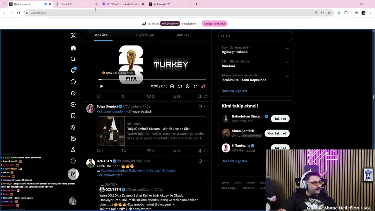Like the video post with 12 likes
Screen dimensions: 375x211
point(151,96)
